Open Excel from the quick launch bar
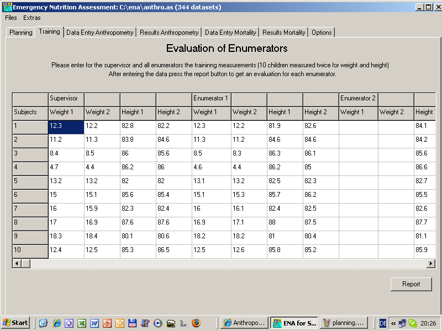 tap(81, 323)
